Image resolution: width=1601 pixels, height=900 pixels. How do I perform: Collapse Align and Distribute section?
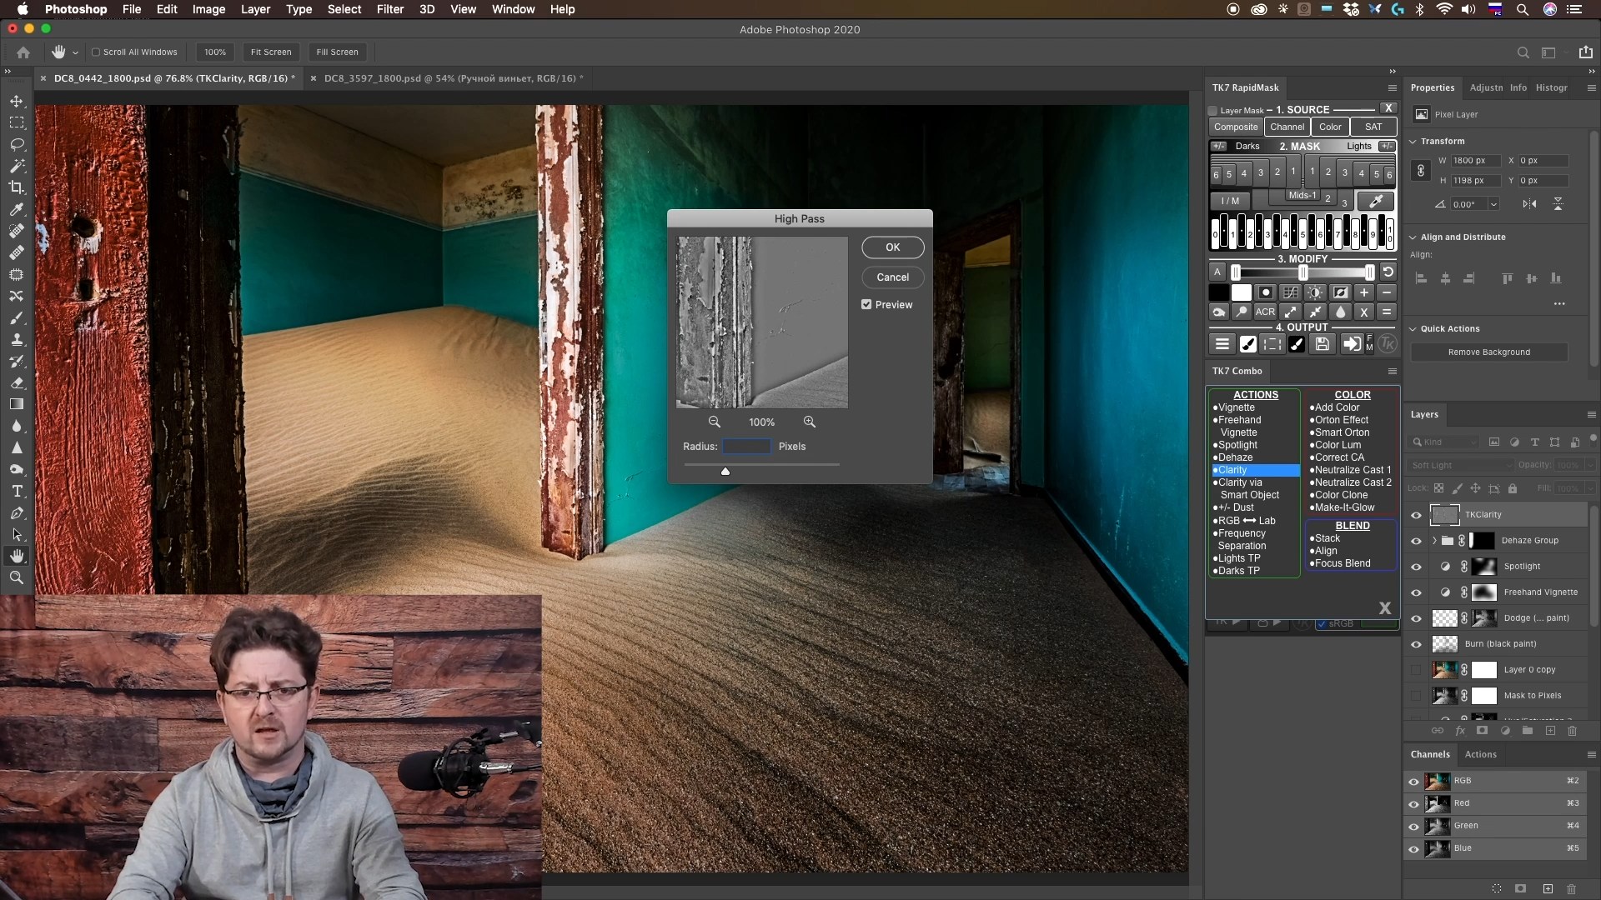[1413, 237]
